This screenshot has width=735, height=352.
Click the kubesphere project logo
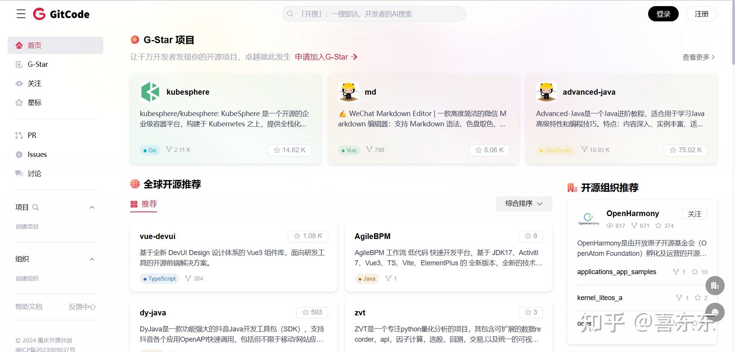point(150,92)
